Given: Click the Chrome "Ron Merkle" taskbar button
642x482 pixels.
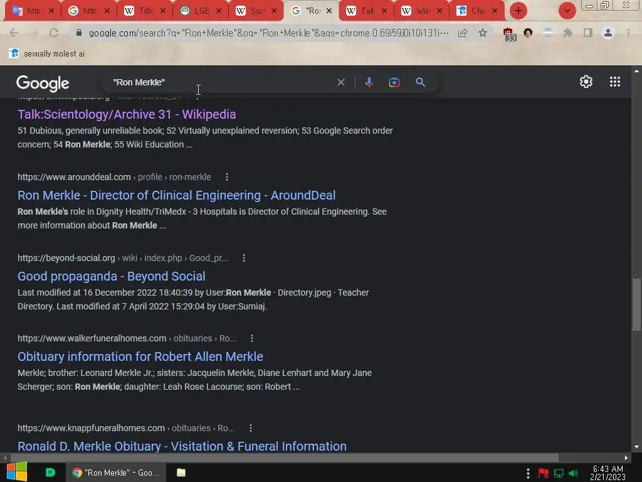Looking at the screenshot, I should 116,473.
